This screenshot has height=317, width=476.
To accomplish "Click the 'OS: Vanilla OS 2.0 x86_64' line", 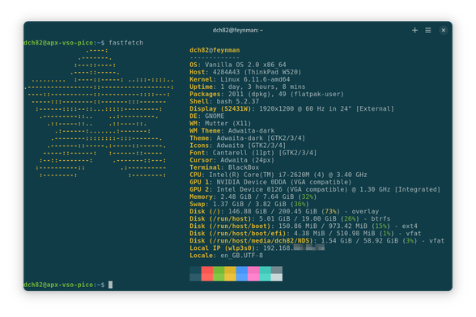I will [238, 65].
